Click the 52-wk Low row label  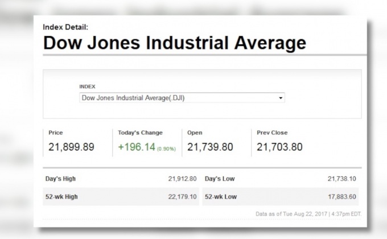click(x=220, y=196)
